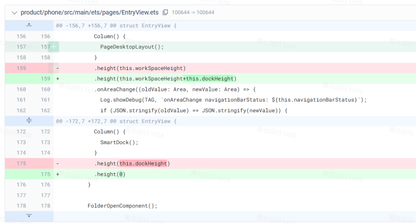Click the highlighted this.dockHeight deletion on line 175
416x224 pixels.
(143, 164)
